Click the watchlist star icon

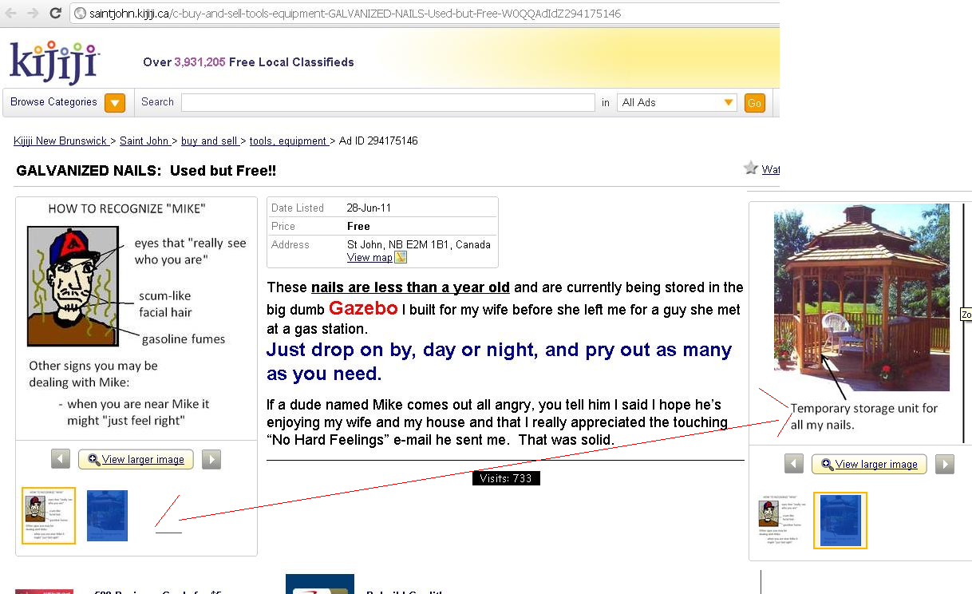click(x=750, y=168)
